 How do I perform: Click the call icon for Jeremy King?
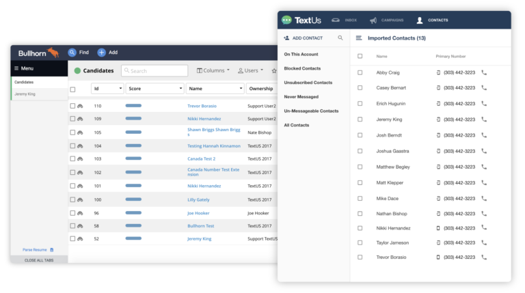(484, 120)
